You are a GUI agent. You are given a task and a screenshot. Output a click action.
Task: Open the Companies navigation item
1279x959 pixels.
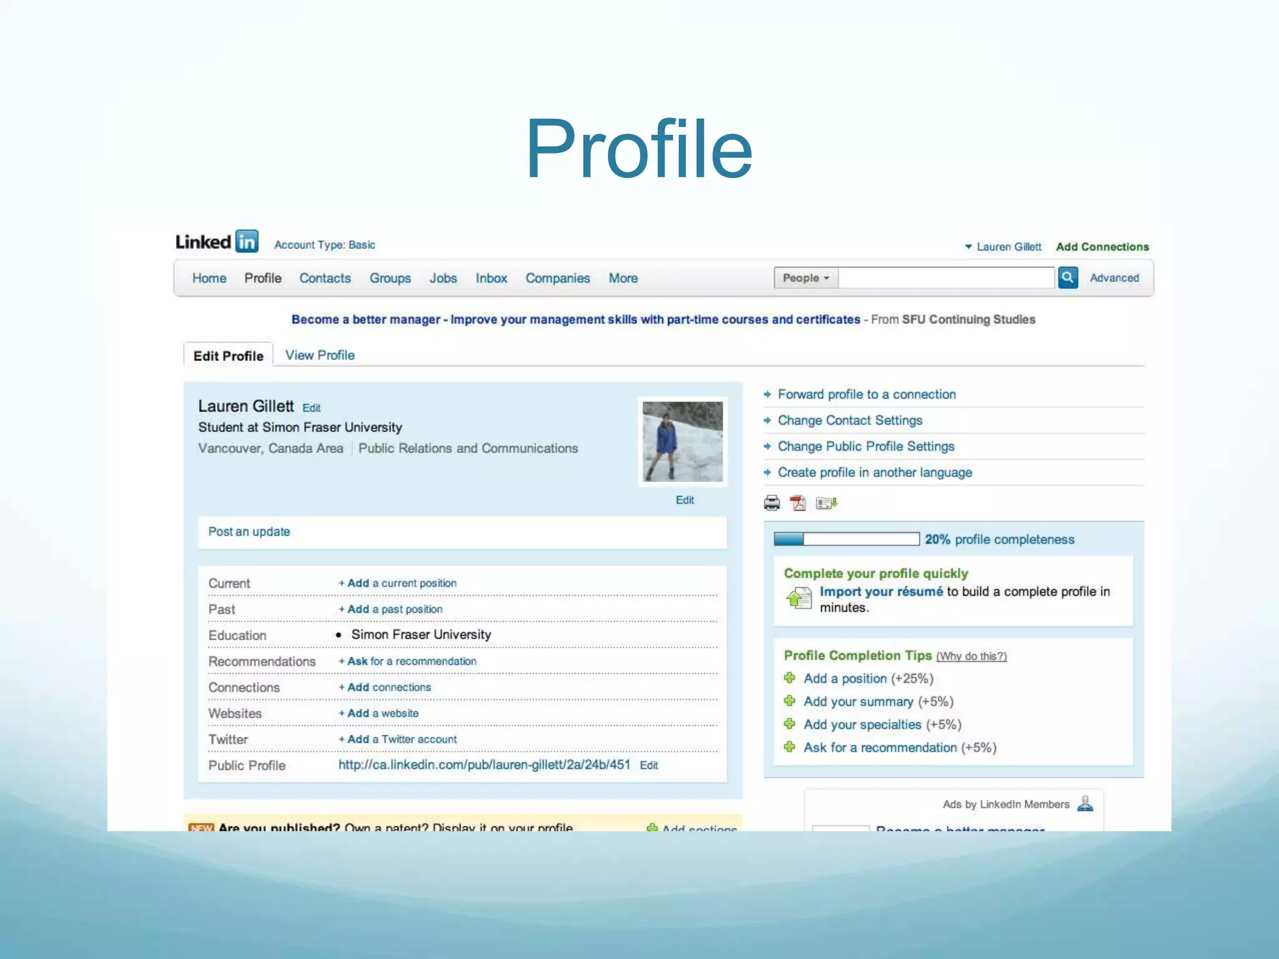point(558,278)
